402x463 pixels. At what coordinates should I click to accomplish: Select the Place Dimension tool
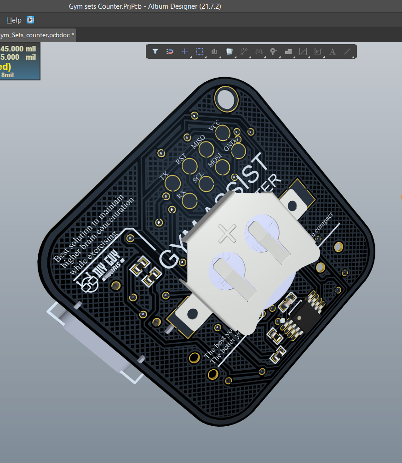[318, 51]
